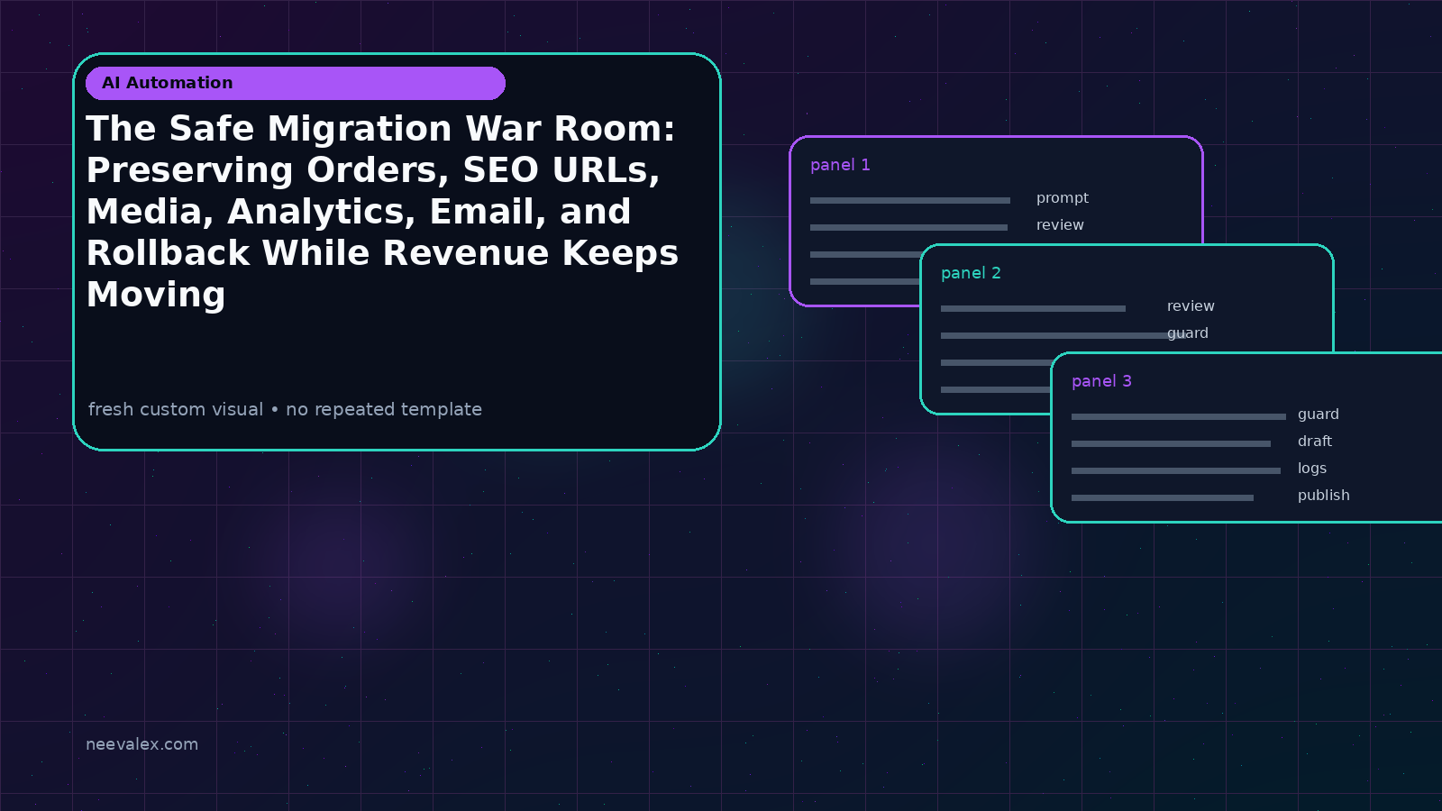Viewport: 1442px width, 811px height.
Task: Click 'guard' label in panel 3
Action: click(1319, 415)
